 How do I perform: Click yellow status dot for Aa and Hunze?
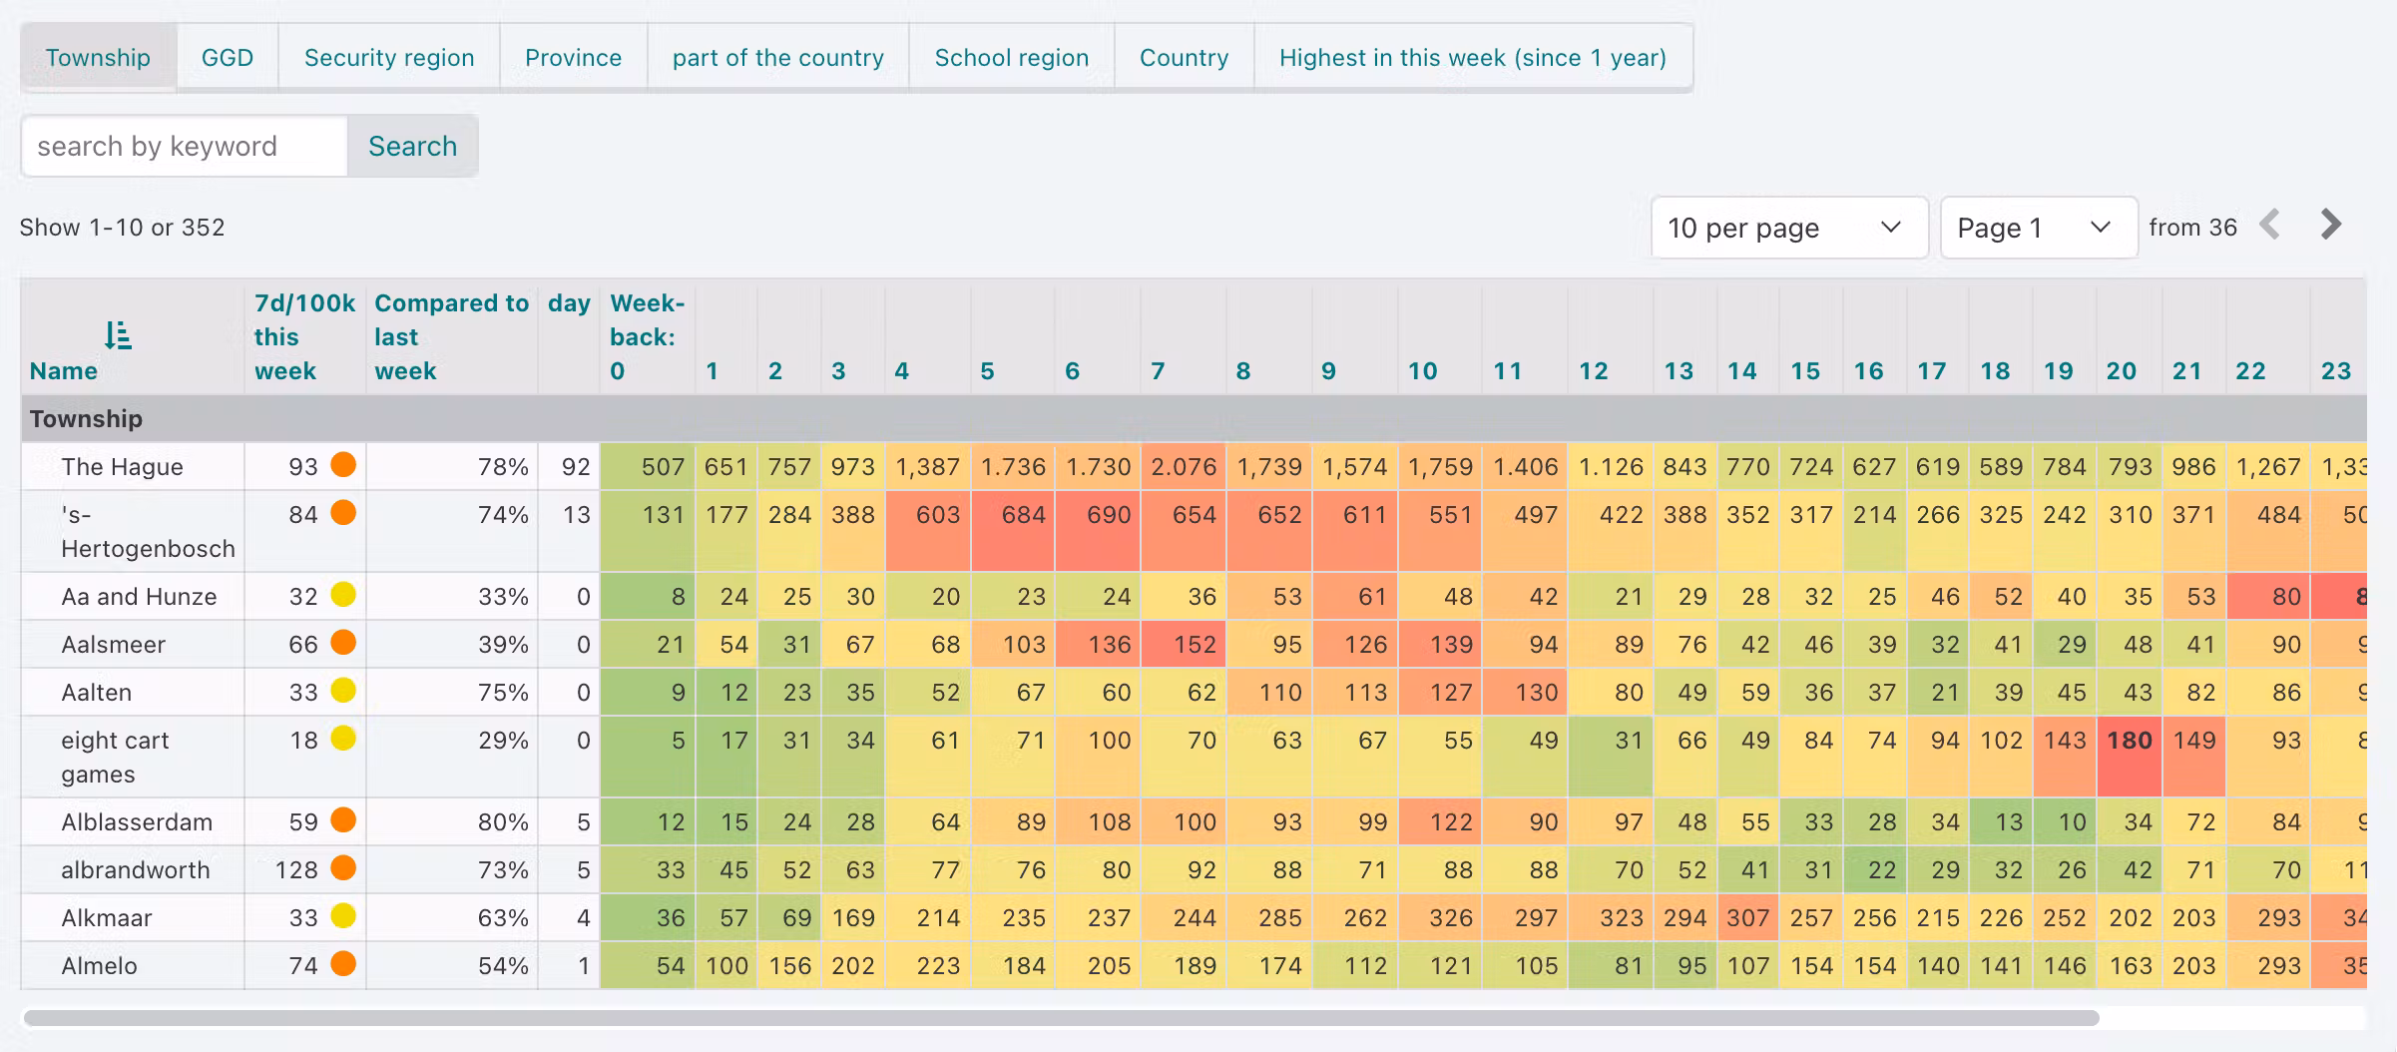[x=343, y=595]
